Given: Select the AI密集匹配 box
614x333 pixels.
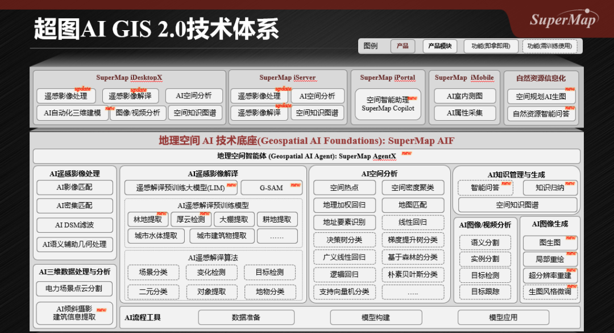Looking at the screenshot, I should click(74, 205).
